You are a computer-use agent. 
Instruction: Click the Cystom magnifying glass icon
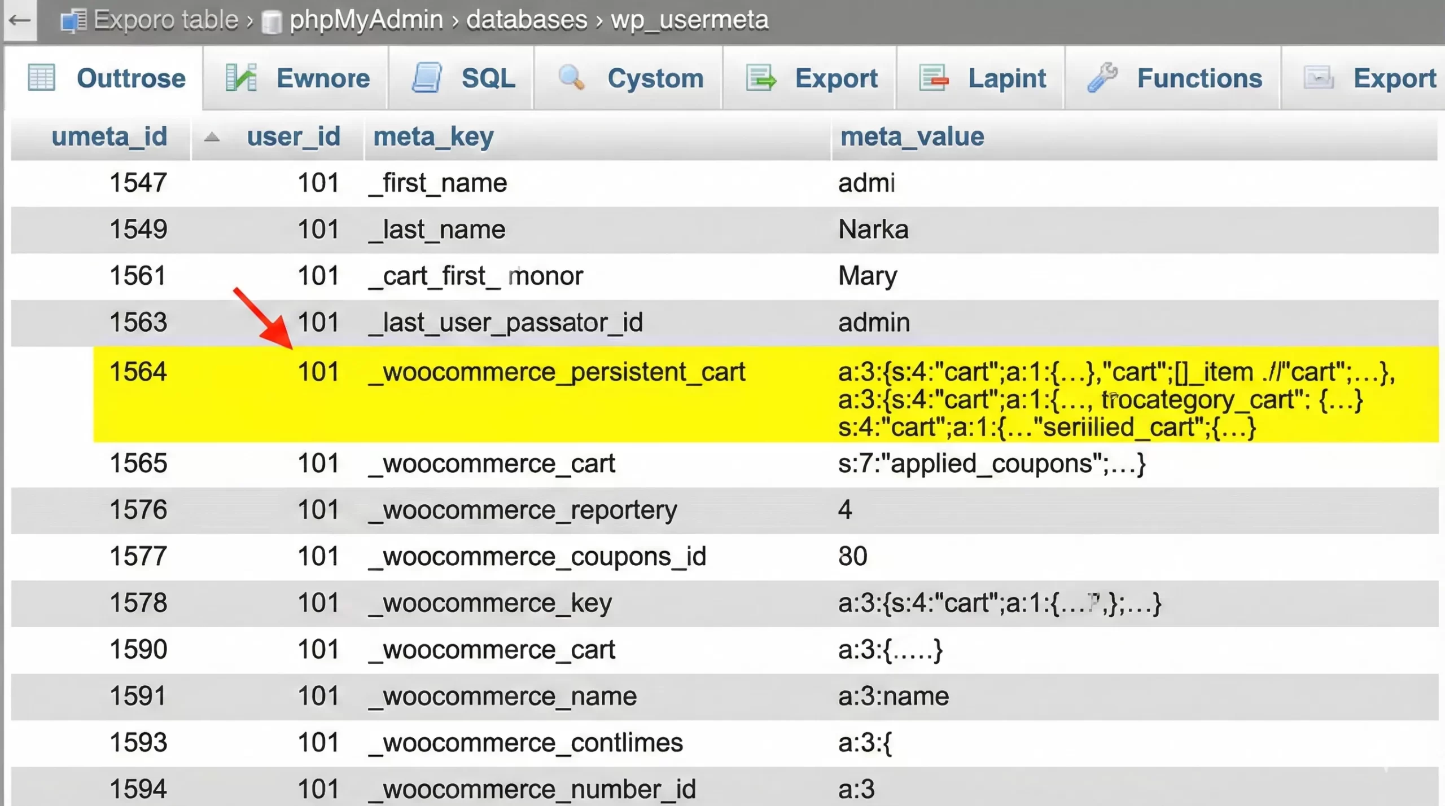[x=571, y=78]
